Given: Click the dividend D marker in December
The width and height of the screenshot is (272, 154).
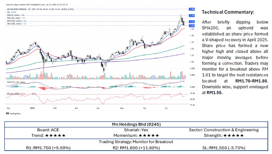Looking at the screenshot, I should (x=26, y=77).
